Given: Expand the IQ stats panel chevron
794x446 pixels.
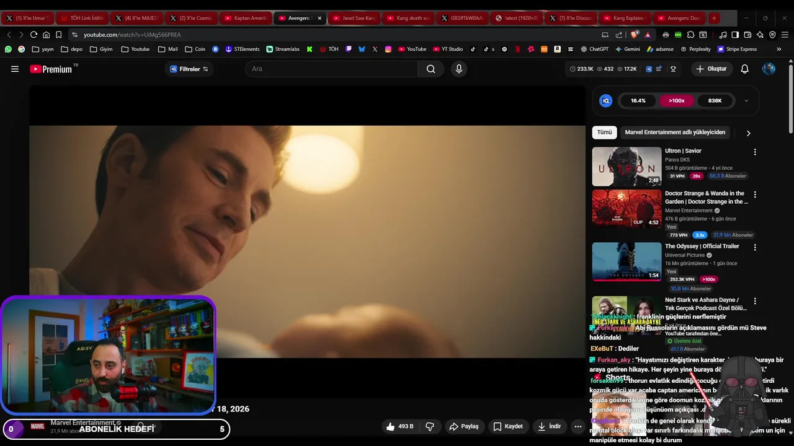Looking at the screenshot, I should (x=746, y=100).
